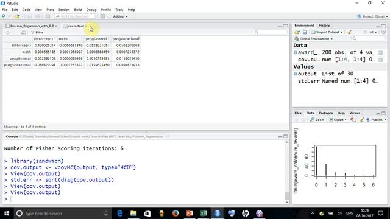Click the refresh environment icon

pos(383,32)
